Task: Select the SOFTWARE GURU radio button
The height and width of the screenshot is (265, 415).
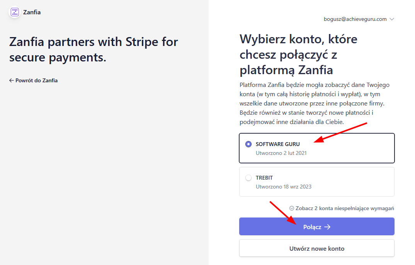Action: point(248,144)
